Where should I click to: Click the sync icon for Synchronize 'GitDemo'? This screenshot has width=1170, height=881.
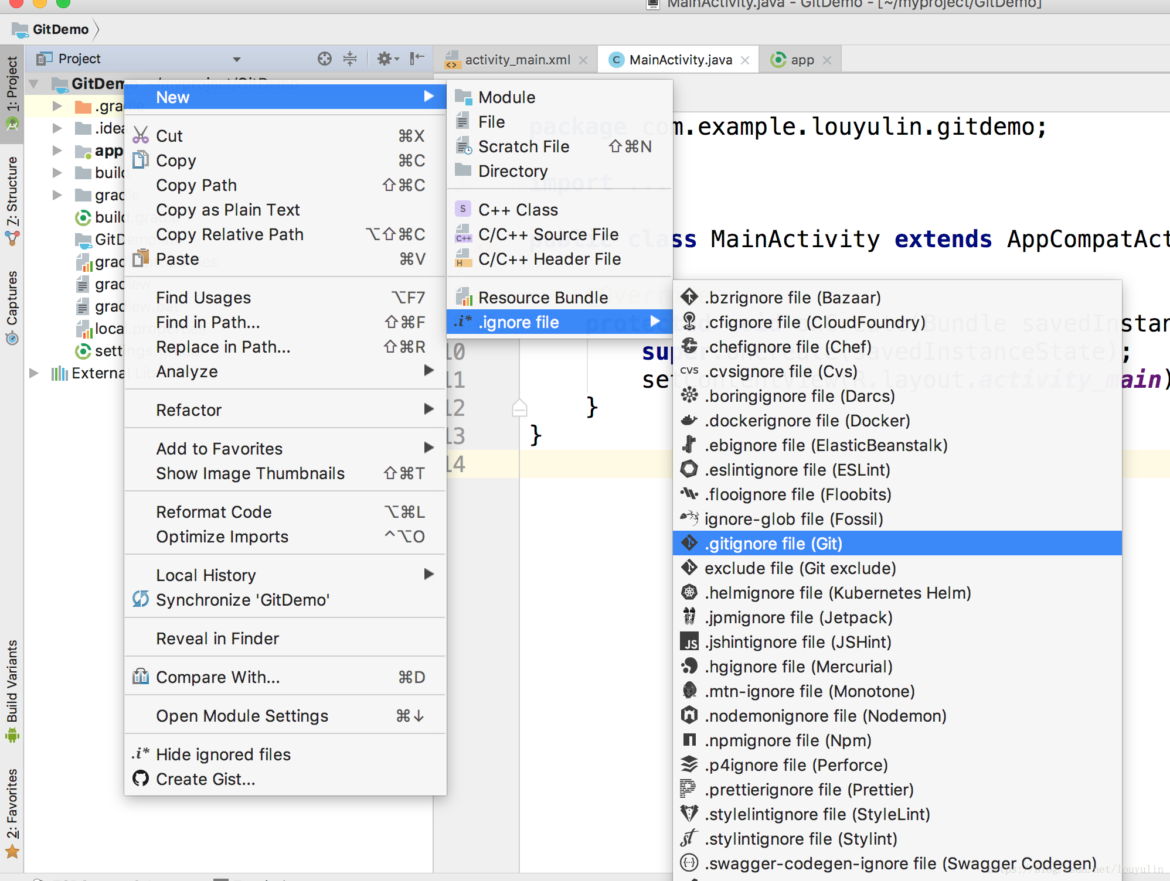(141, 599)
